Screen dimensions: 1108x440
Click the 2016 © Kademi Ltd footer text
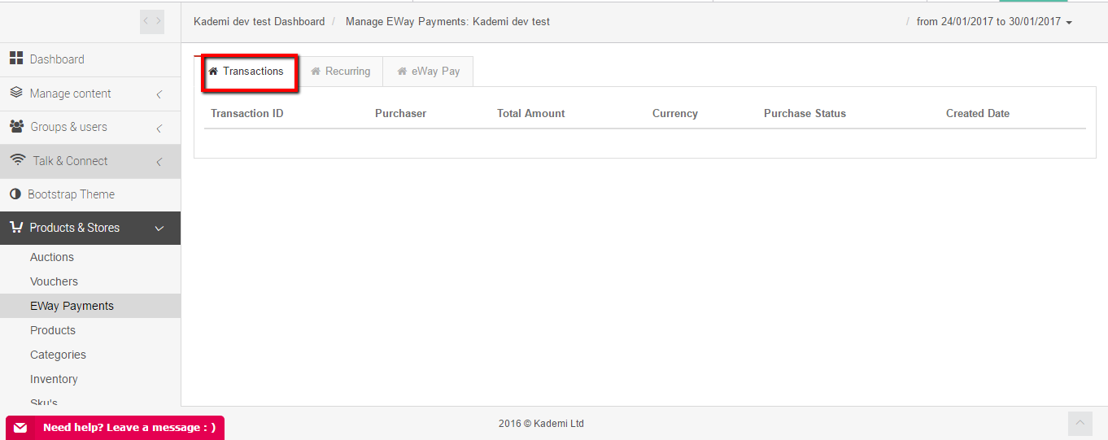coord(541,424)
